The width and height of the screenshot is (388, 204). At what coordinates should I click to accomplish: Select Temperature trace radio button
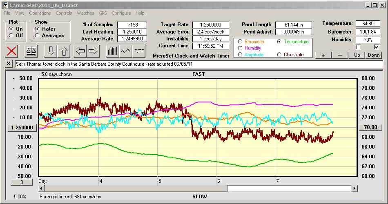279,42
